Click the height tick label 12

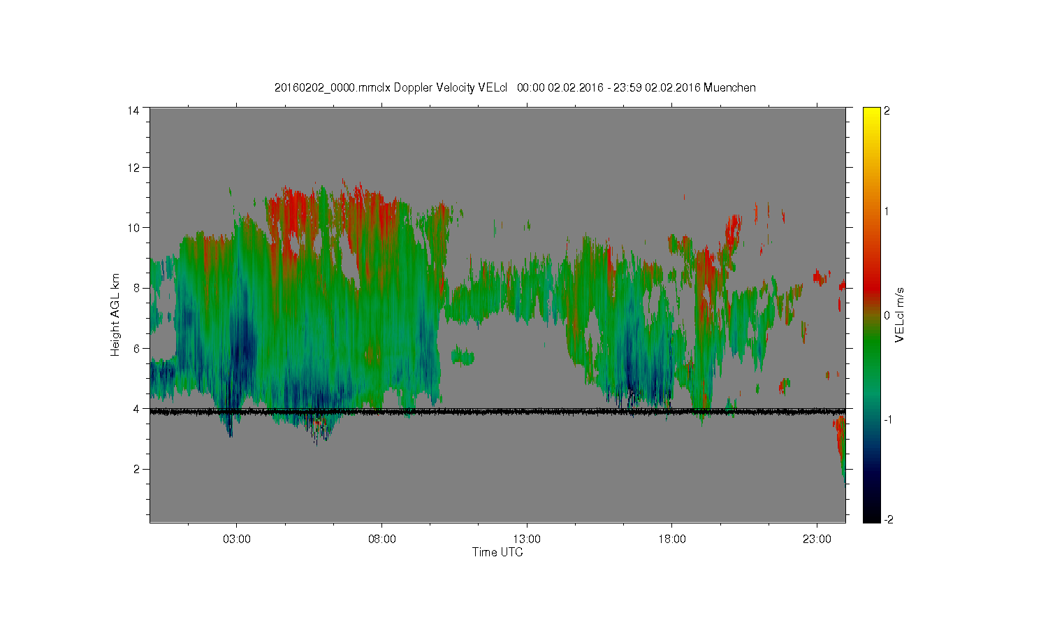pos(133,168)
